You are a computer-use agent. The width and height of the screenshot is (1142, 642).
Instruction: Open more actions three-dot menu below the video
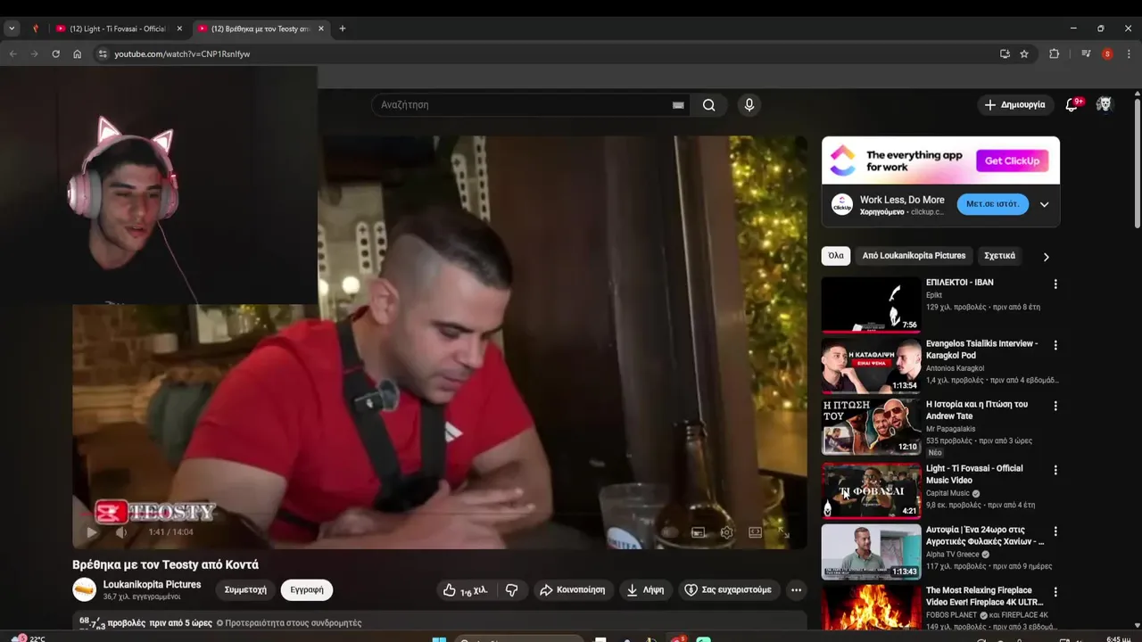pos(796,590)
